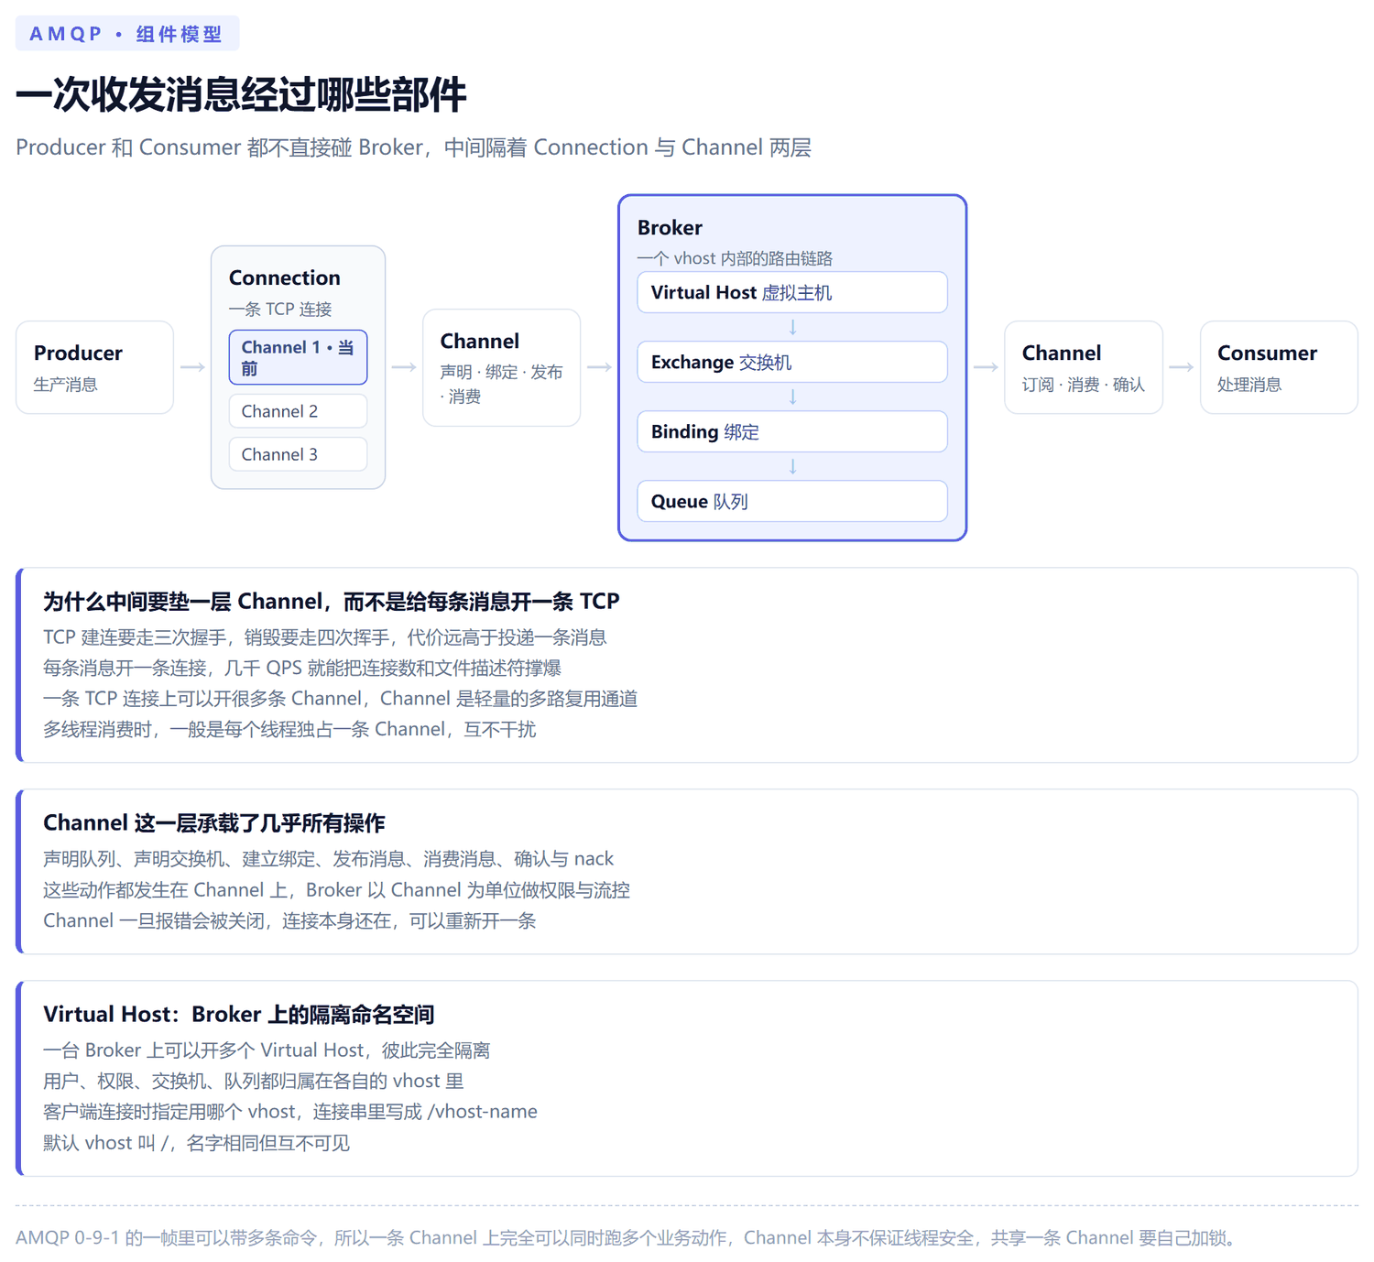Viewport: 1374px width, 1262px height.
Task: Click the 一条 TCP 连接 subtitle
Action: 280,310
